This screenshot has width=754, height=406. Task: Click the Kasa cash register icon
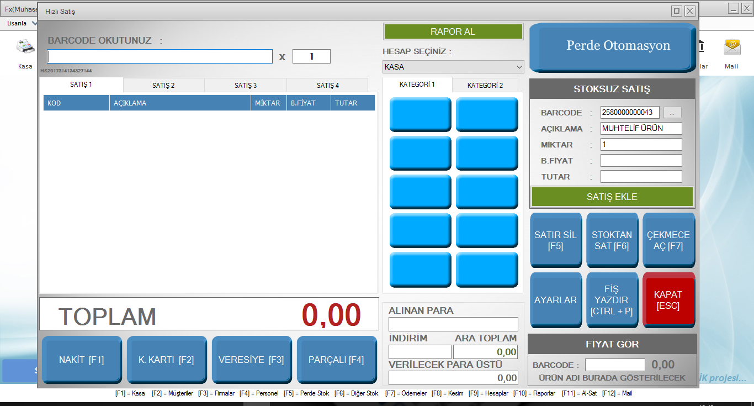(x=25, y=48)
